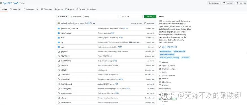The height and width of the screenshot is (105, 247).
Task: Click the Notifications bell button
Action: point(214,3)
